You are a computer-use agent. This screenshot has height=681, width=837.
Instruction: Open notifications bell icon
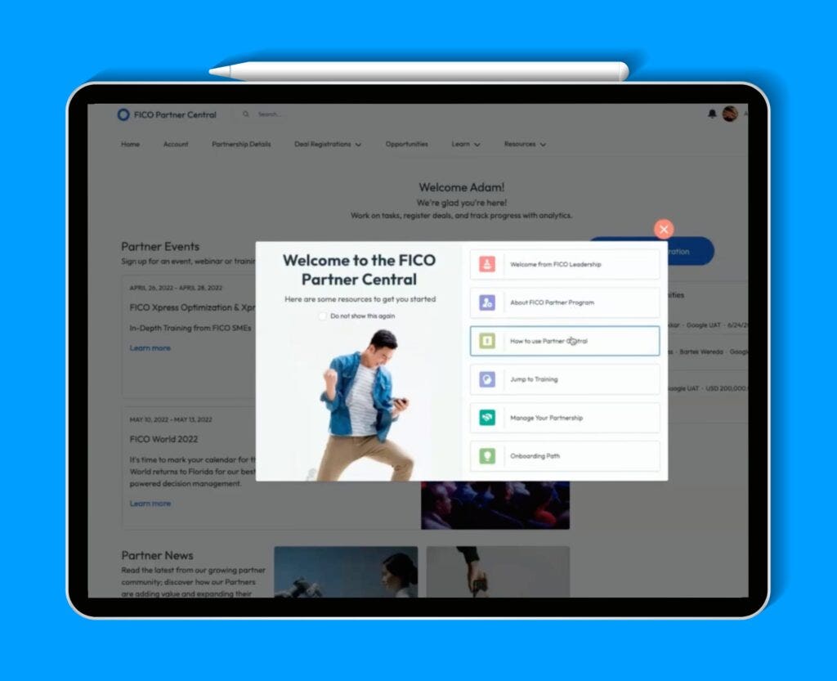pyautogui.click(x=712, y=114)
